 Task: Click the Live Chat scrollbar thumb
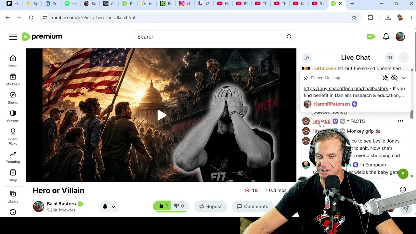(x=412, y=114)
